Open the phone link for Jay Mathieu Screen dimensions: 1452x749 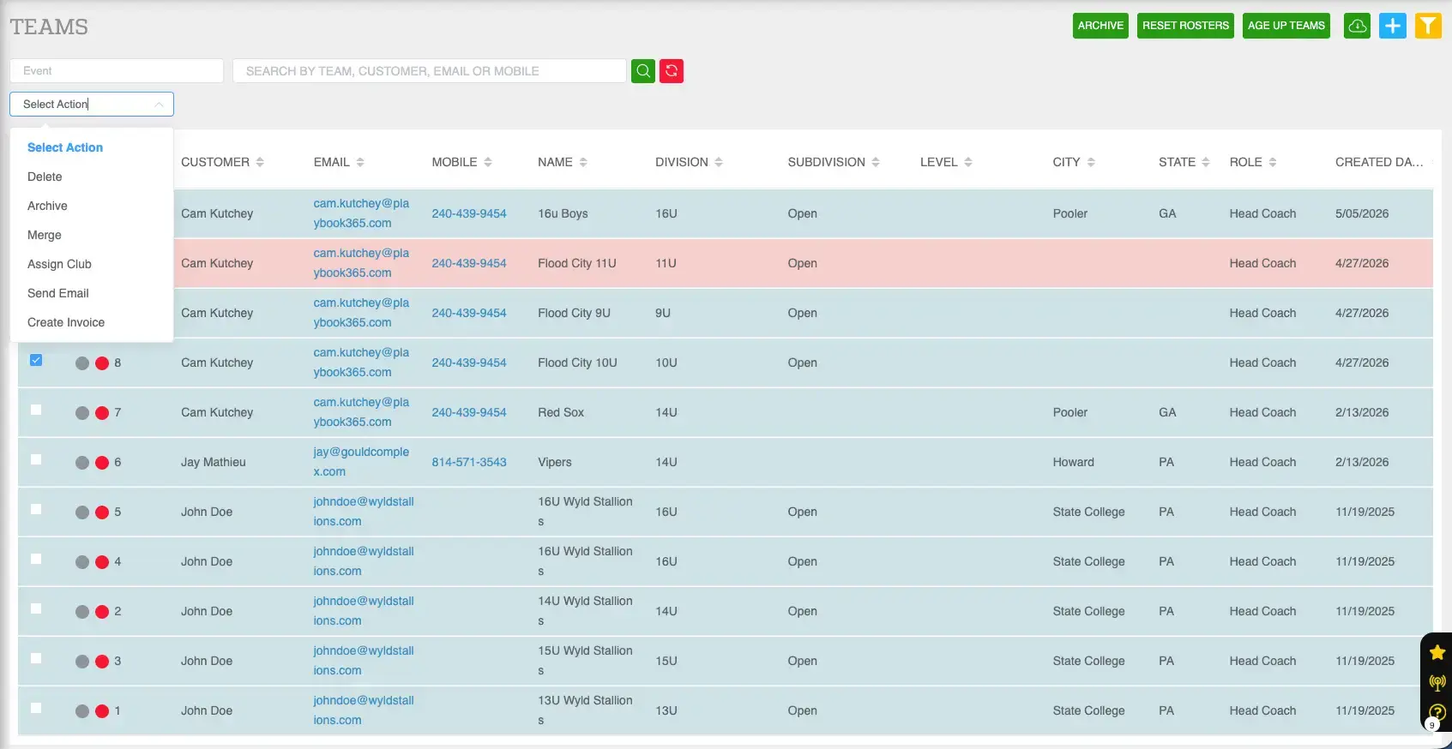coord(469,462)
